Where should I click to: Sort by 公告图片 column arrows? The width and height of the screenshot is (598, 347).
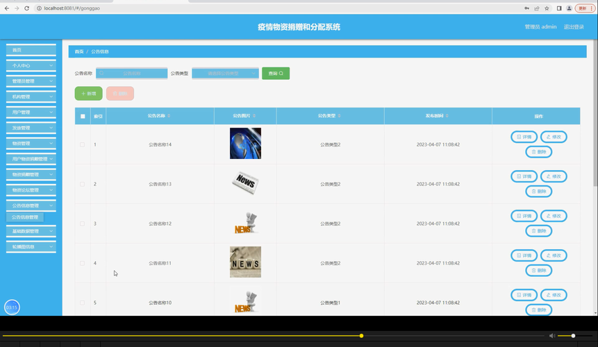point(254,116)
